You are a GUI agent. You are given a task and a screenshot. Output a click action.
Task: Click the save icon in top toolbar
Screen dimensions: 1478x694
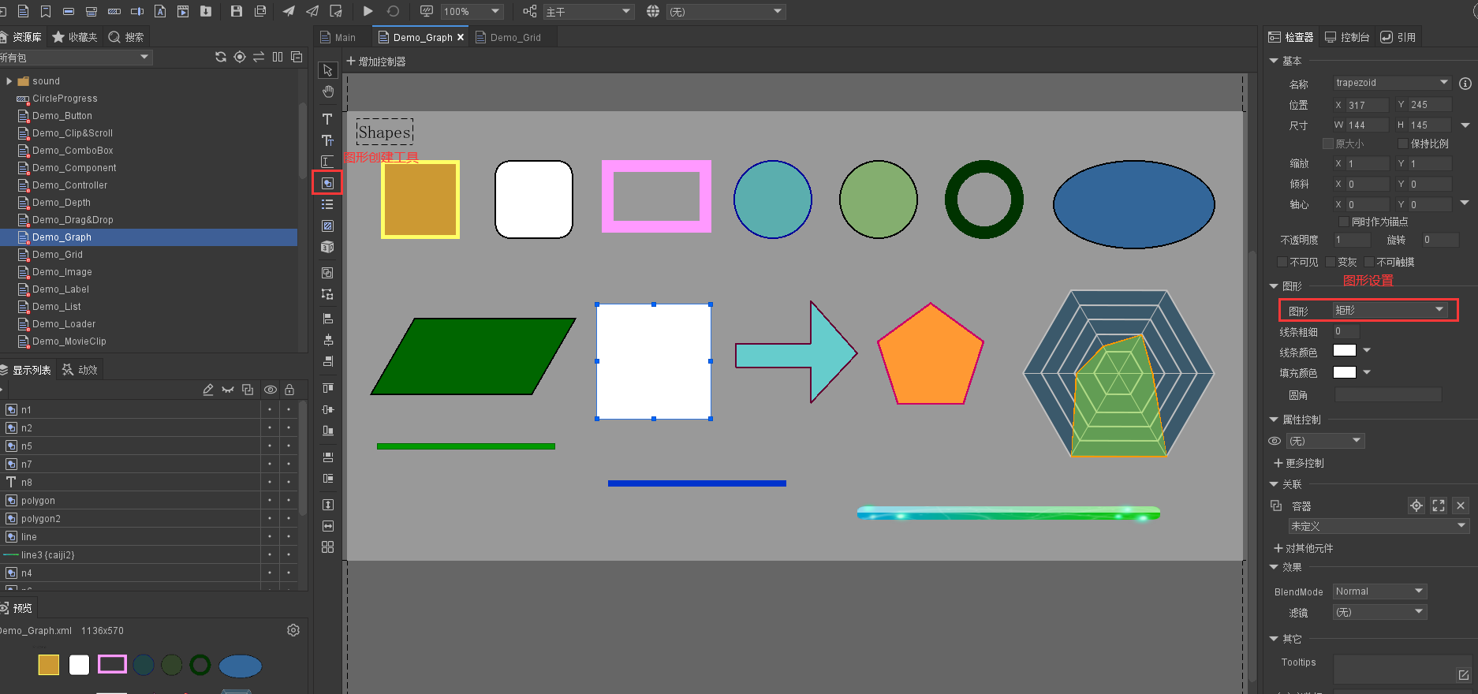coord(236,11)
